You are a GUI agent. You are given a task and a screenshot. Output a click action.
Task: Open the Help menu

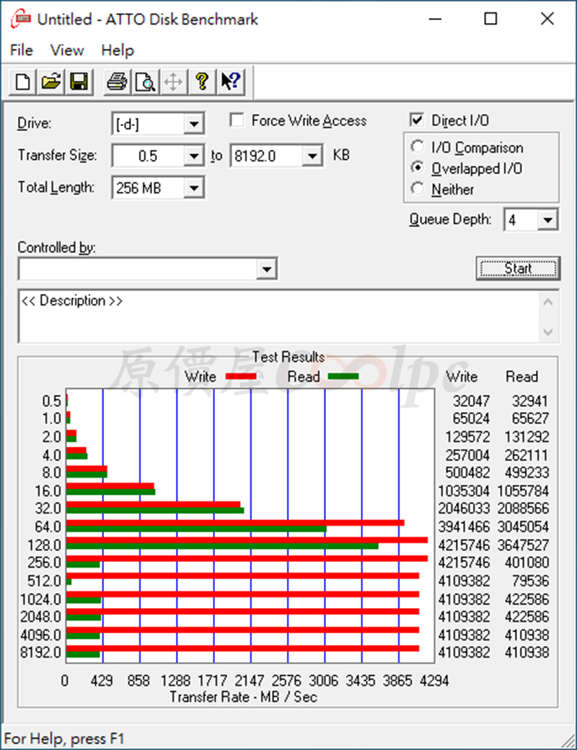click(118, 50)
